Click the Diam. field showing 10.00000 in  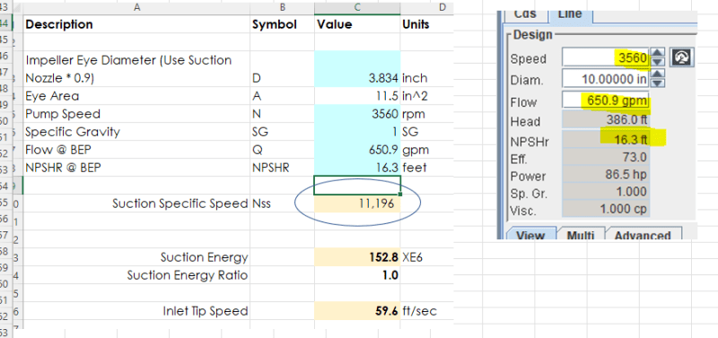(x=606, y=79)
